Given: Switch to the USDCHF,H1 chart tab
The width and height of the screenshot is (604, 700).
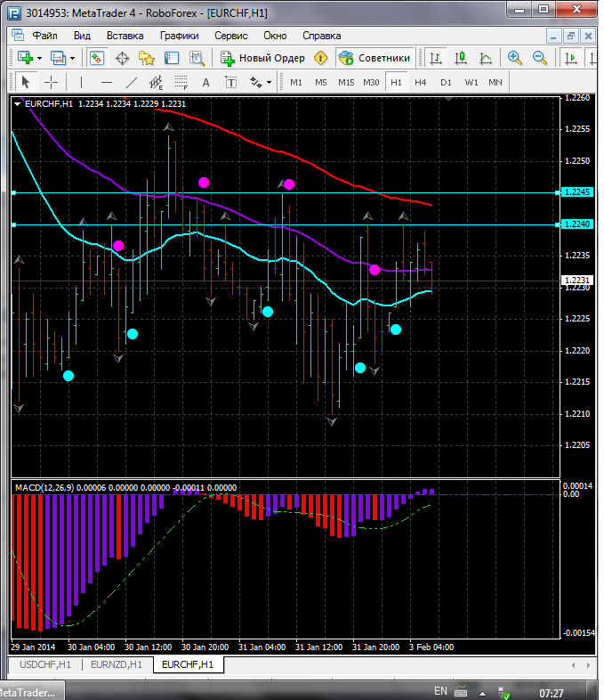Looking at the screenshot, I should pyautogui.click(x=44, y=664).
